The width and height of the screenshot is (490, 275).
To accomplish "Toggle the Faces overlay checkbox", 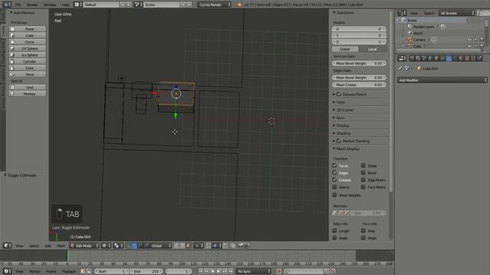I will point(335,166).
